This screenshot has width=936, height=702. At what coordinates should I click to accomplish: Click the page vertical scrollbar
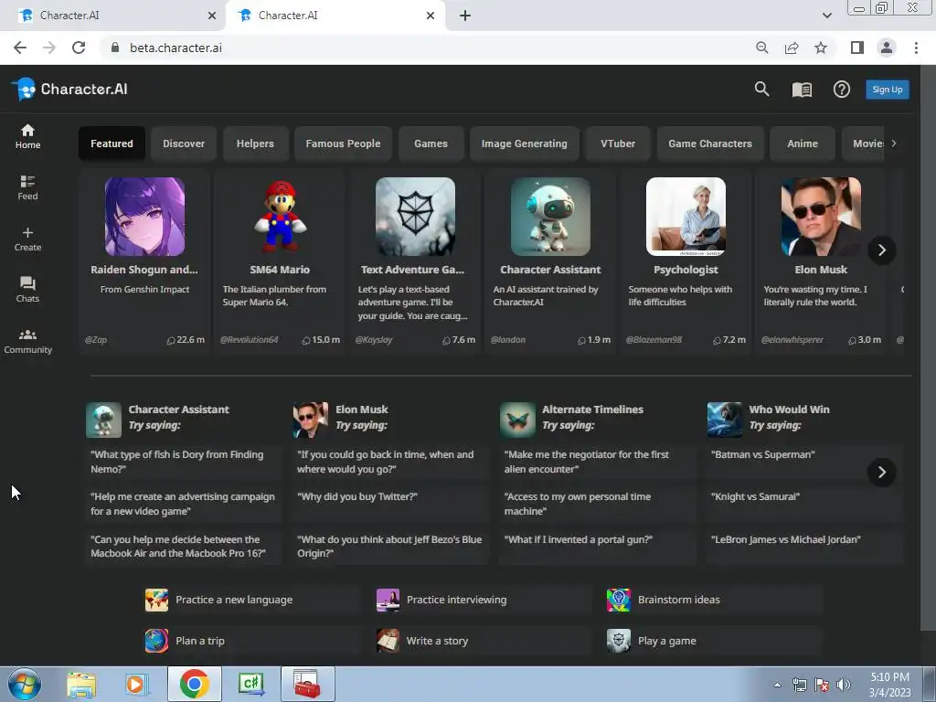click(929, 346)
